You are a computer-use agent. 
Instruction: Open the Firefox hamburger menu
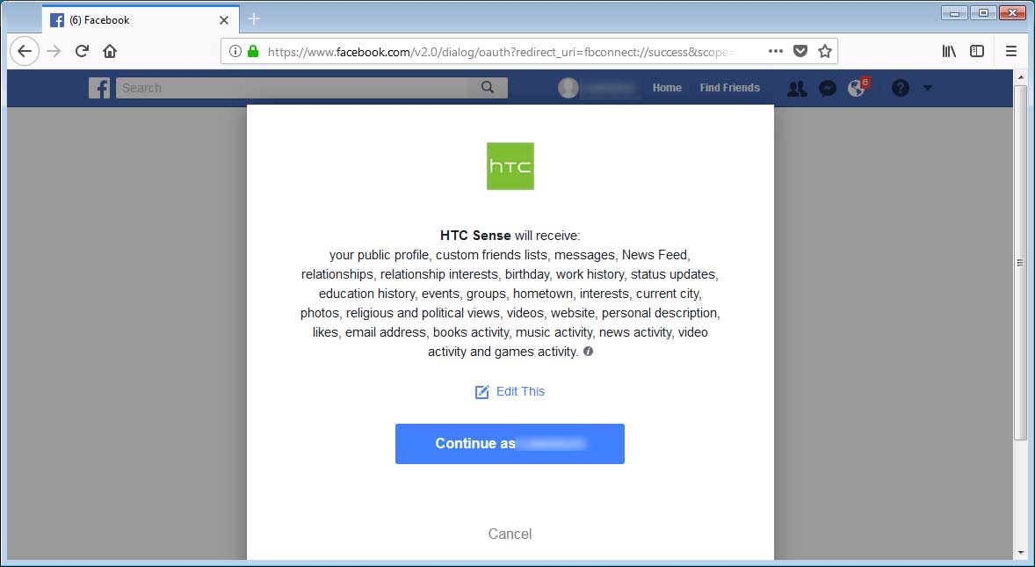1010,51
